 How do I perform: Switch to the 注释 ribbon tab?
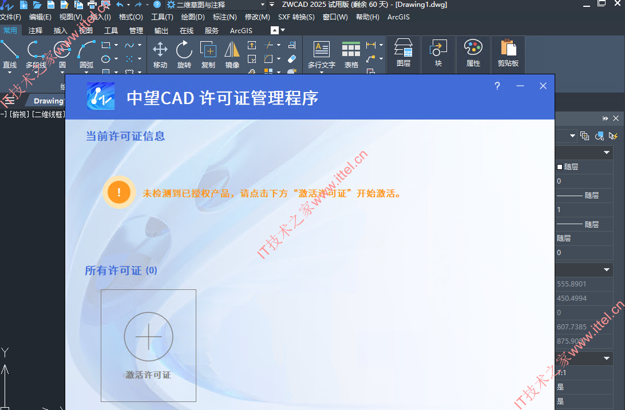tap(35, 31)
